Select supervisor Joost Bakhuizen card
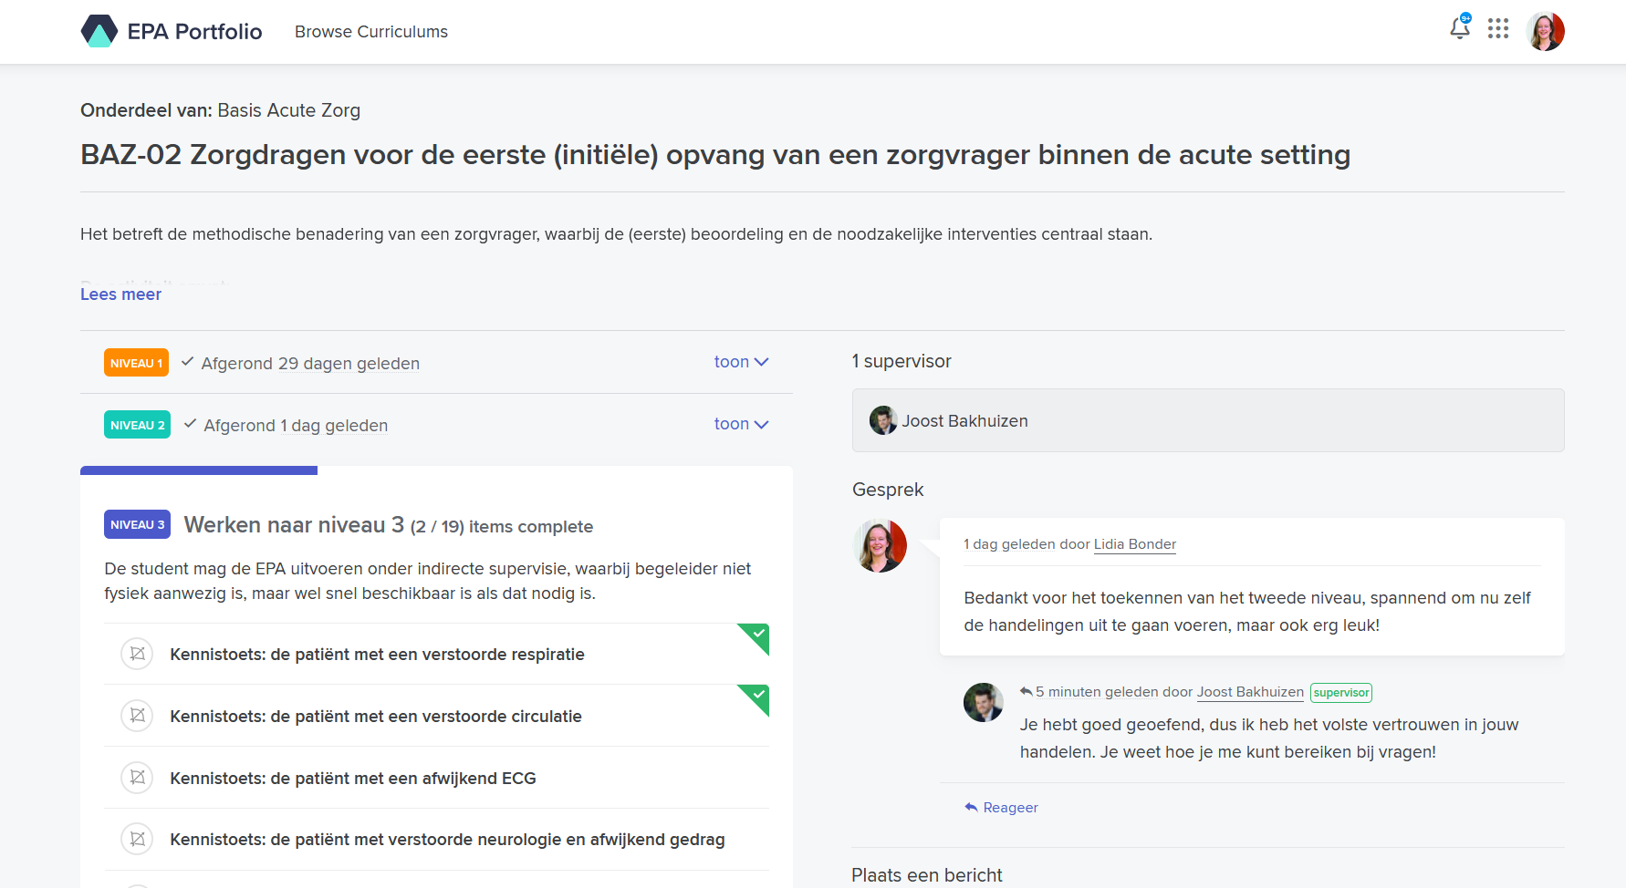 tap(1208, 420)
